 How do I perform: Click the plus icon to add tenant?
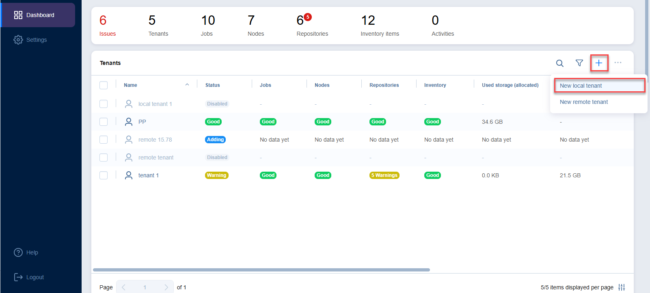599,63
